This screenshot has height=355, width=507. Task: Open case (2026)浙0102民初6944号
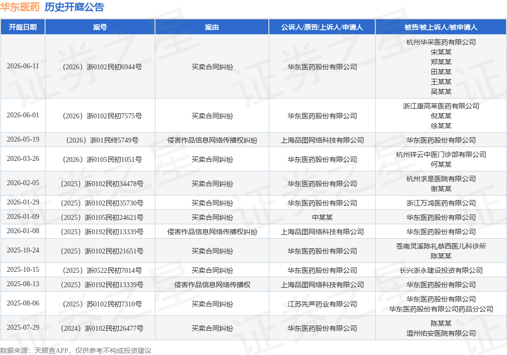click(102, 67)
